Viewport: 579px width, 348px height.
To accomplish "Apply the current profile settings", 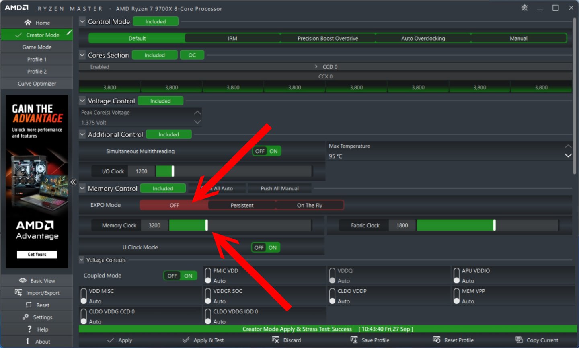I will (120, 340).
